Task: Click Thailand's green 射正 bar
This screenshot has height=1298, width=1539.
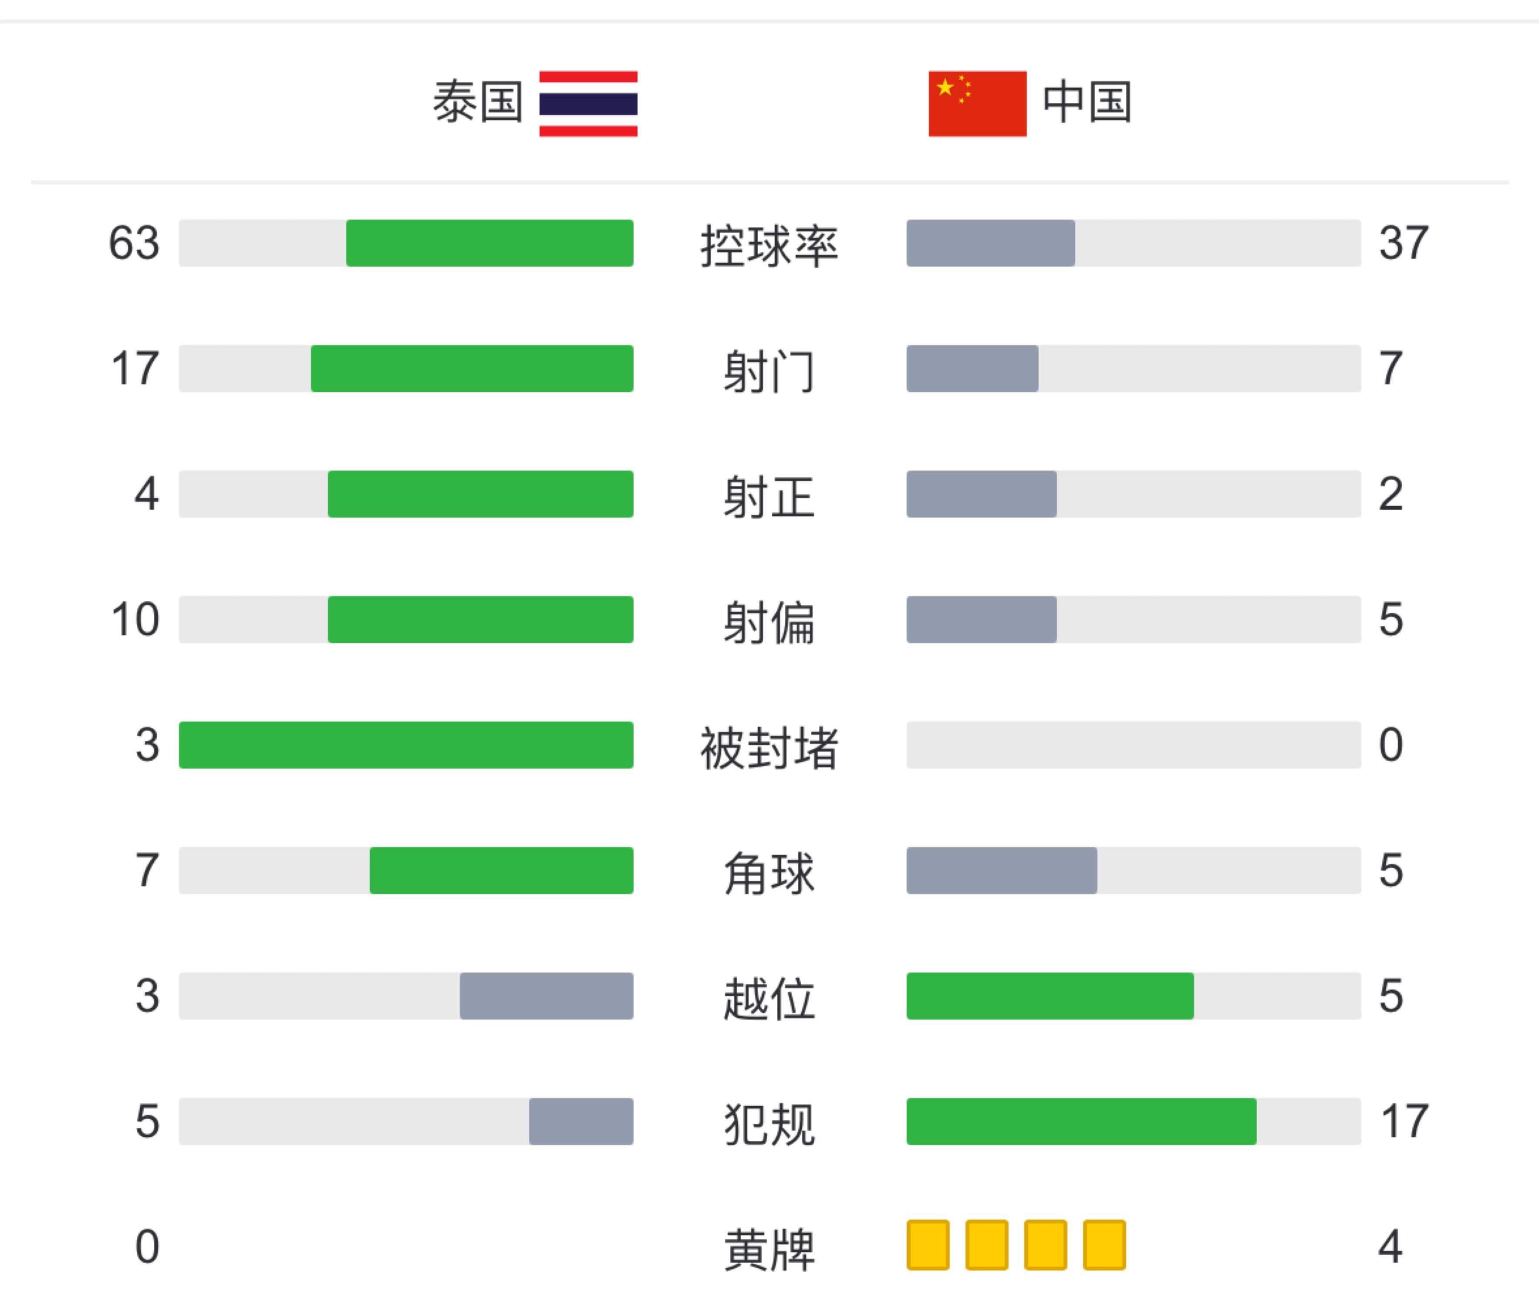Action: (481, 494)
